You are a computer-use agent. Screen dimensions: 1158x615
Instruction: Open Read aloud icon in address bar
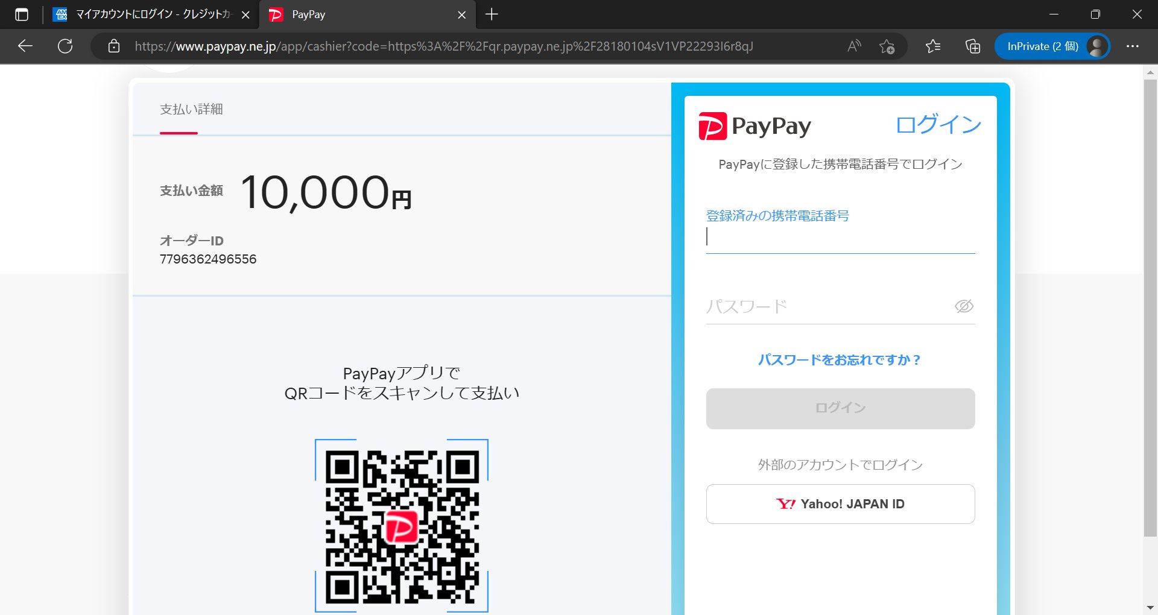[x=854, y=46]
